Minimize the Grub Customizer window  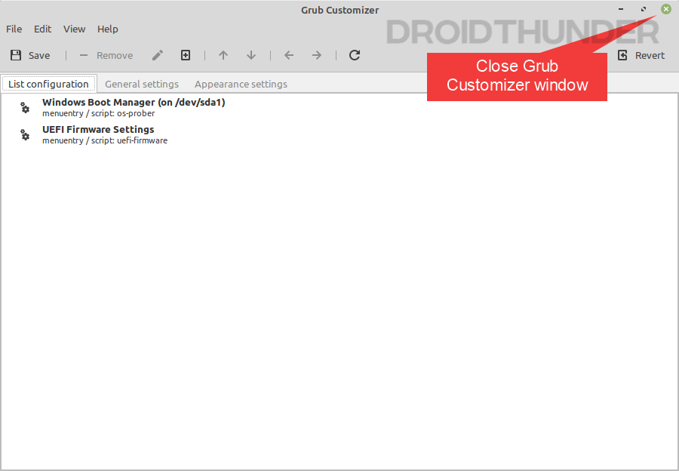(621, 9)
